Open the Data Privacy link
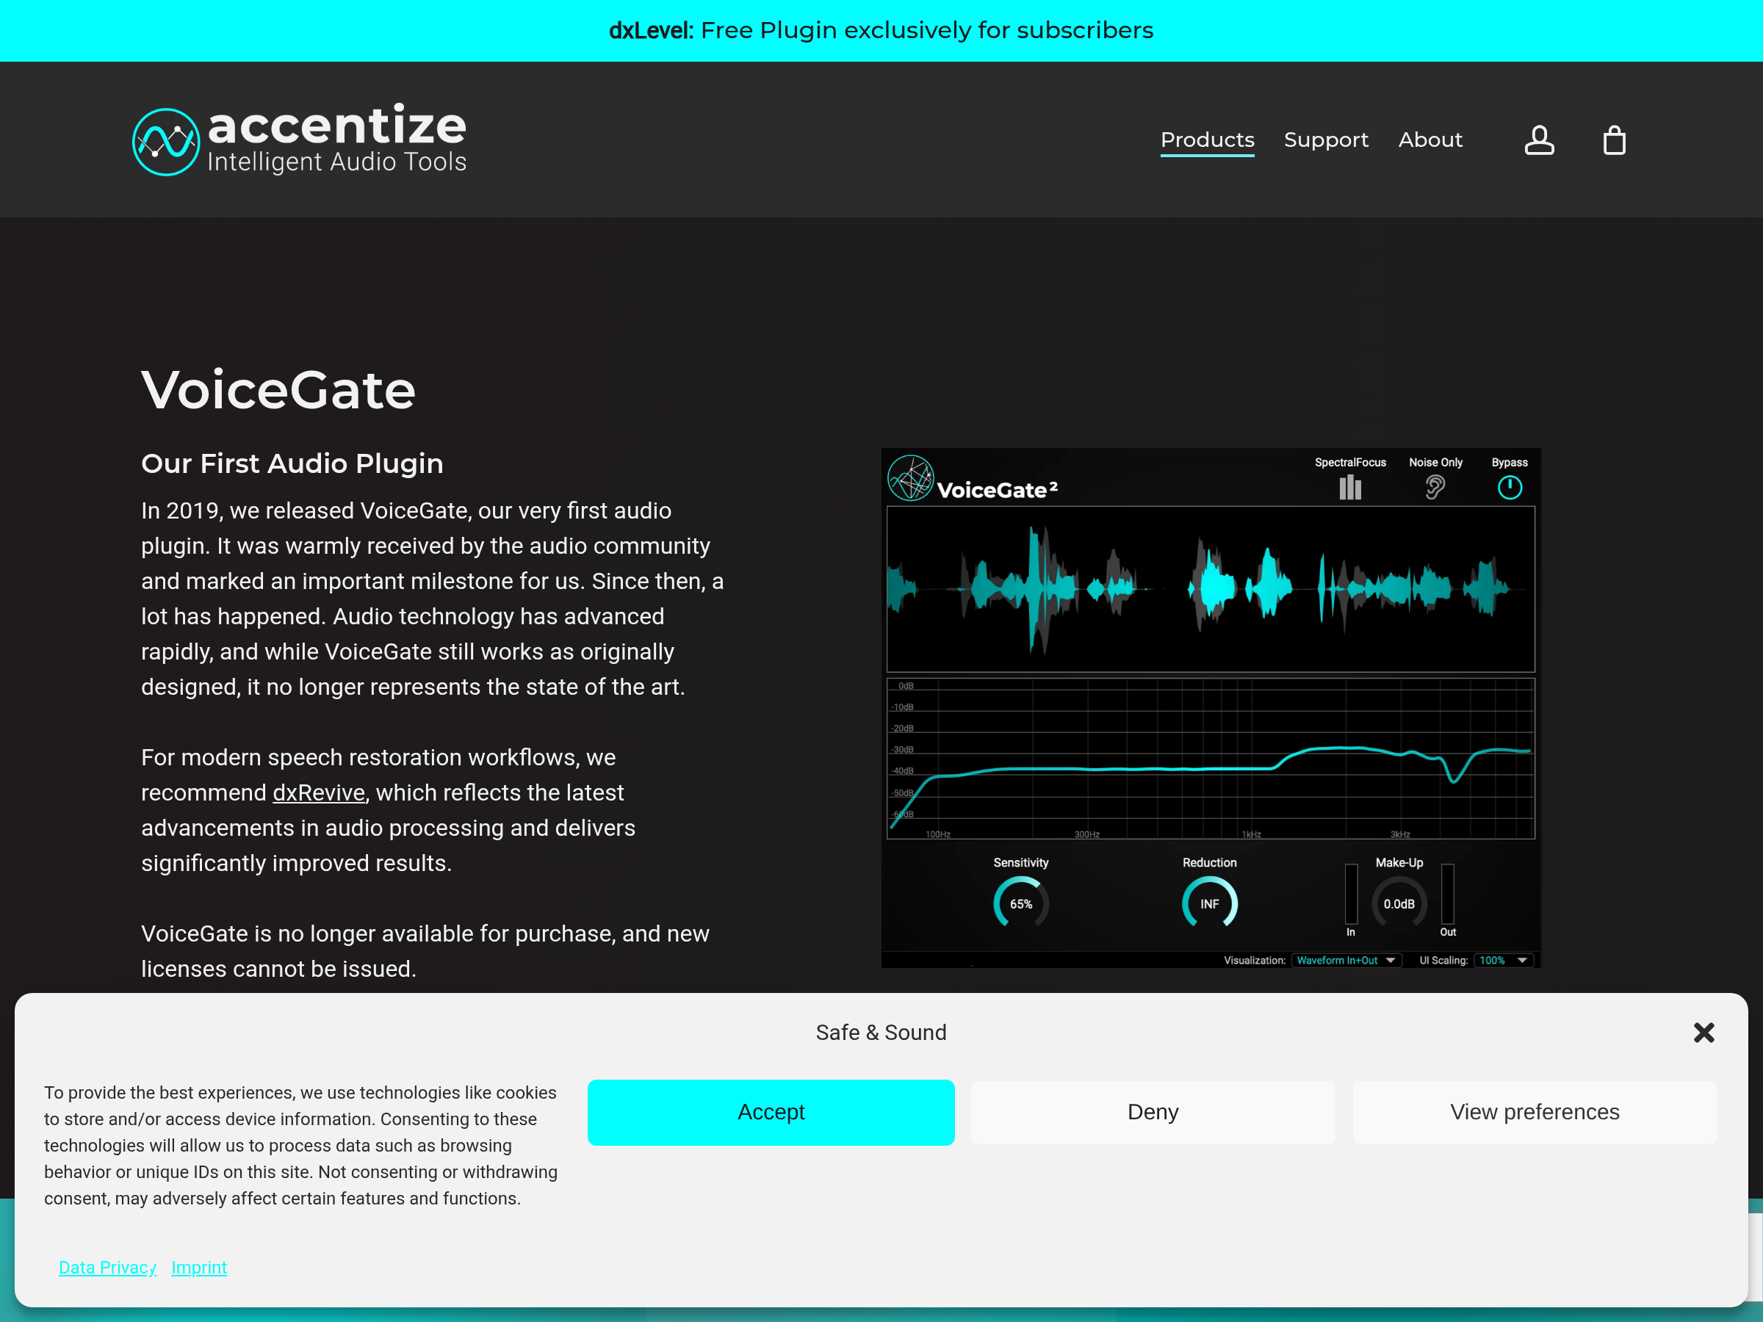1763x1322 pixels. pos(107,1267)
